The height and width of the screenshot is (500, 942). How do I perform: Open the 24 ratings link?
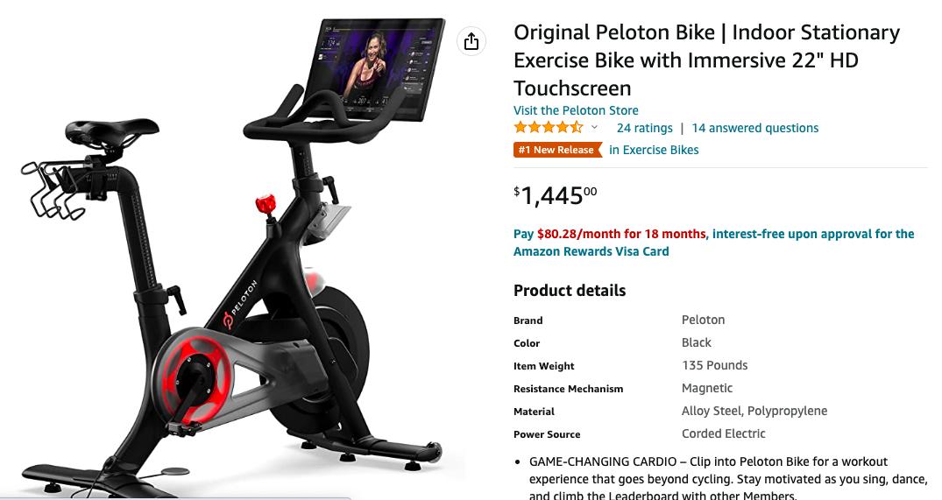click(645, 128)
